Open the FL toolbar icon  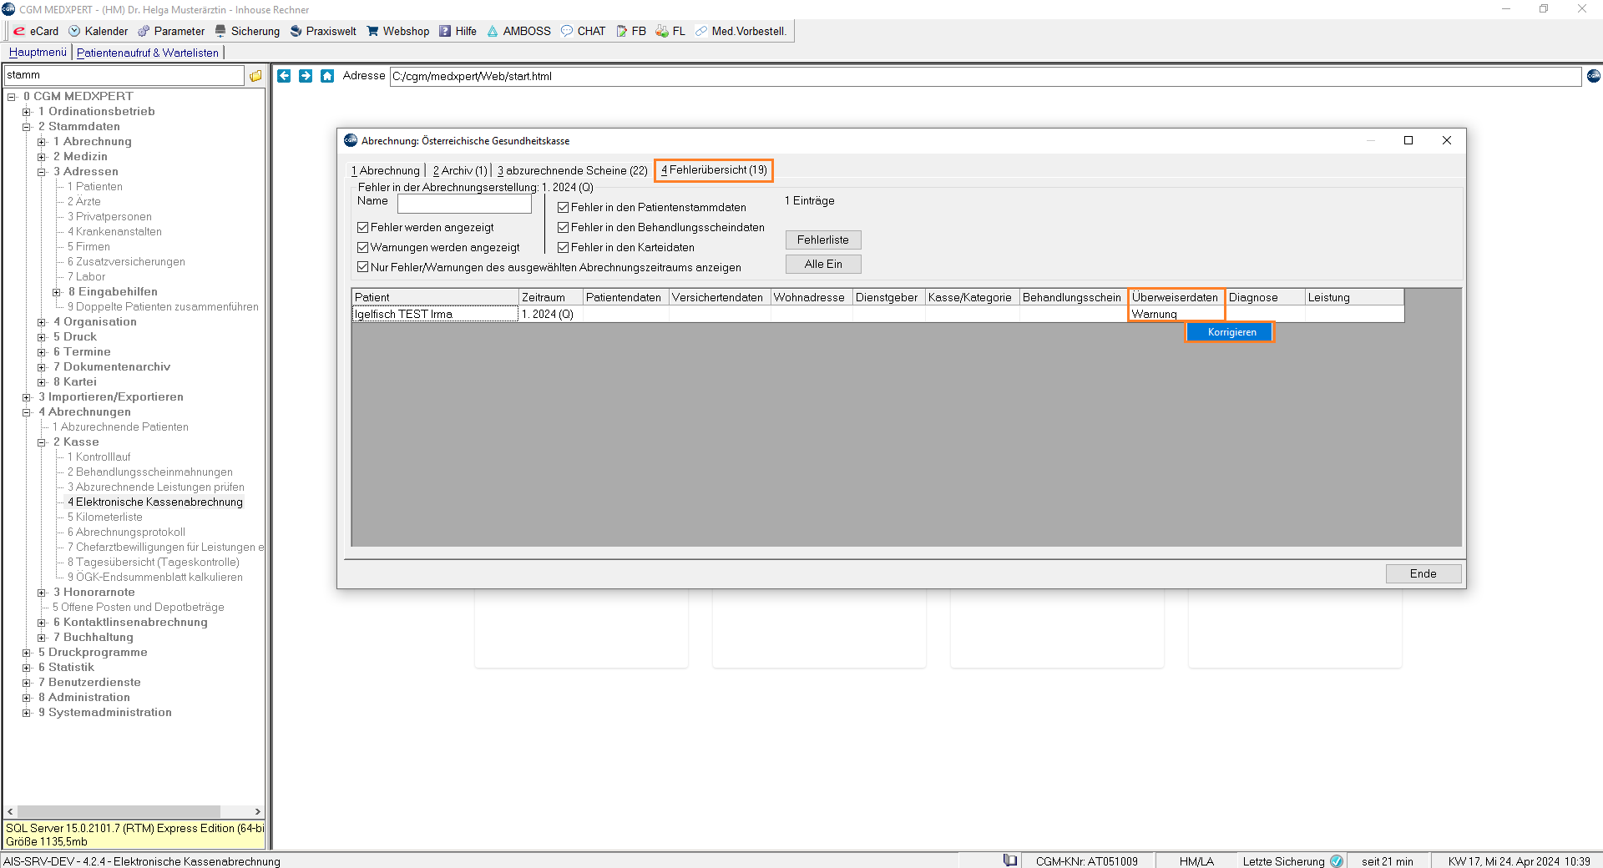pos(662,31)
